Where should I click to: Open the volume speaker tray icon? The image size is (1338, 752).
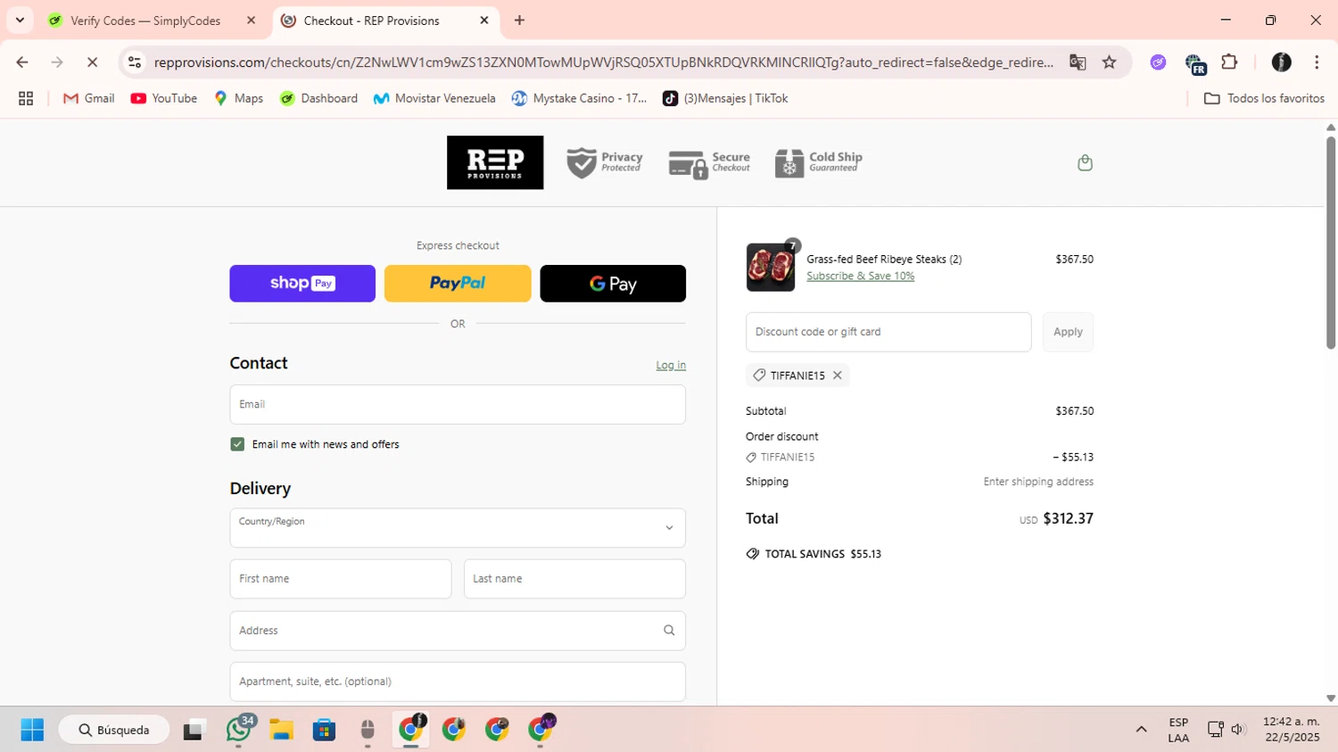click(x=1237, y=730)
